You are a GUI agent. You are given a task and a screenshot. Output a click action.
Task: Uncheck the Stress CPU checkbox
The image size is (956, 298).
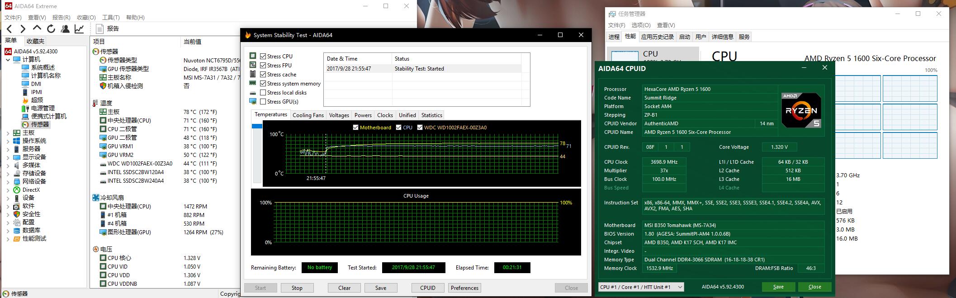pyautogui.click(x=263, y=56)
